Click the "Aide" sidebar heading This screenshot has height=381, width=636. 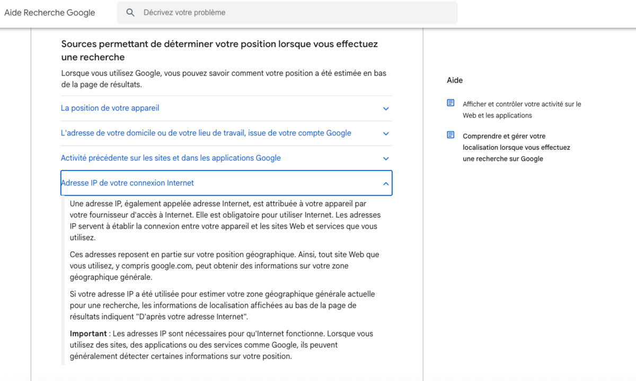455,80
